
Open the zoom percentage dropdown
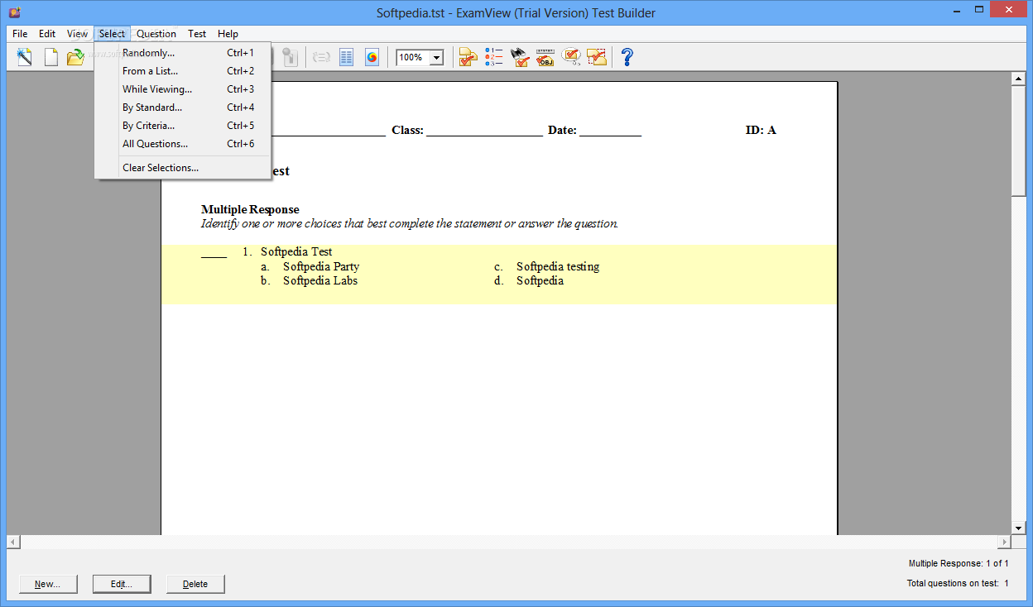[436, 58]
